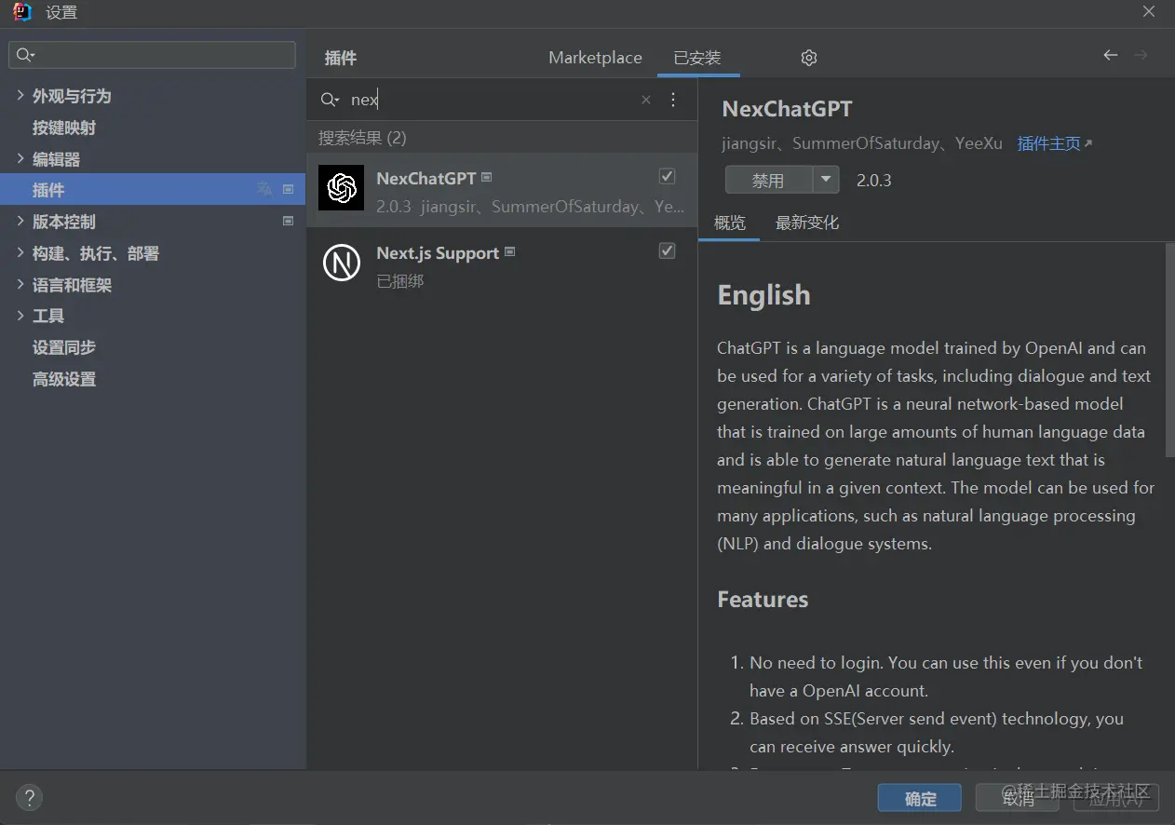Click bundled icon beside Next.js Support
The image size is (1175, 825).
tap(509, 251)
